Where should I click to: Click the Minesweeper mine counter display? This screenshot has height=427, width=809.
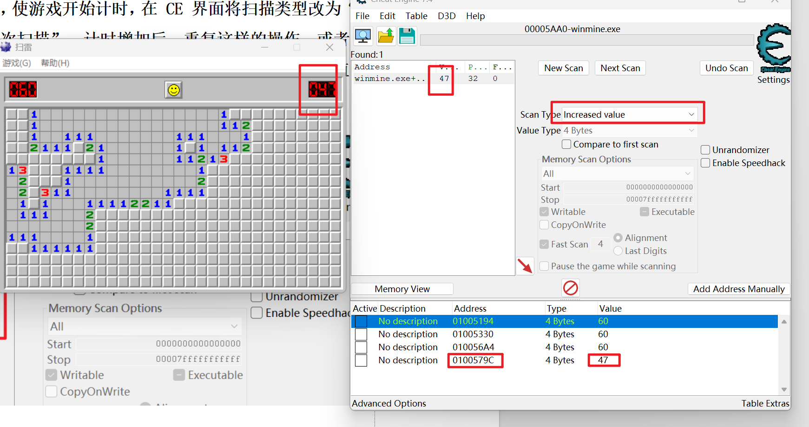point(23,89)
